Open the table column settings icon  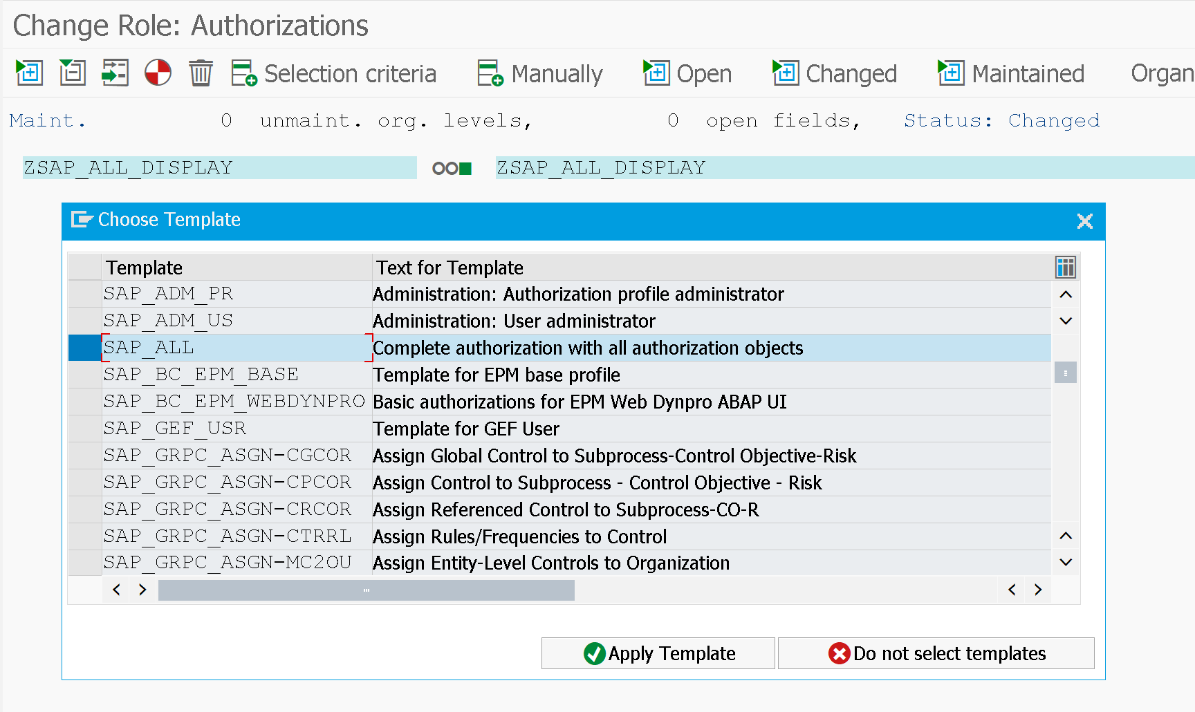1066,267
